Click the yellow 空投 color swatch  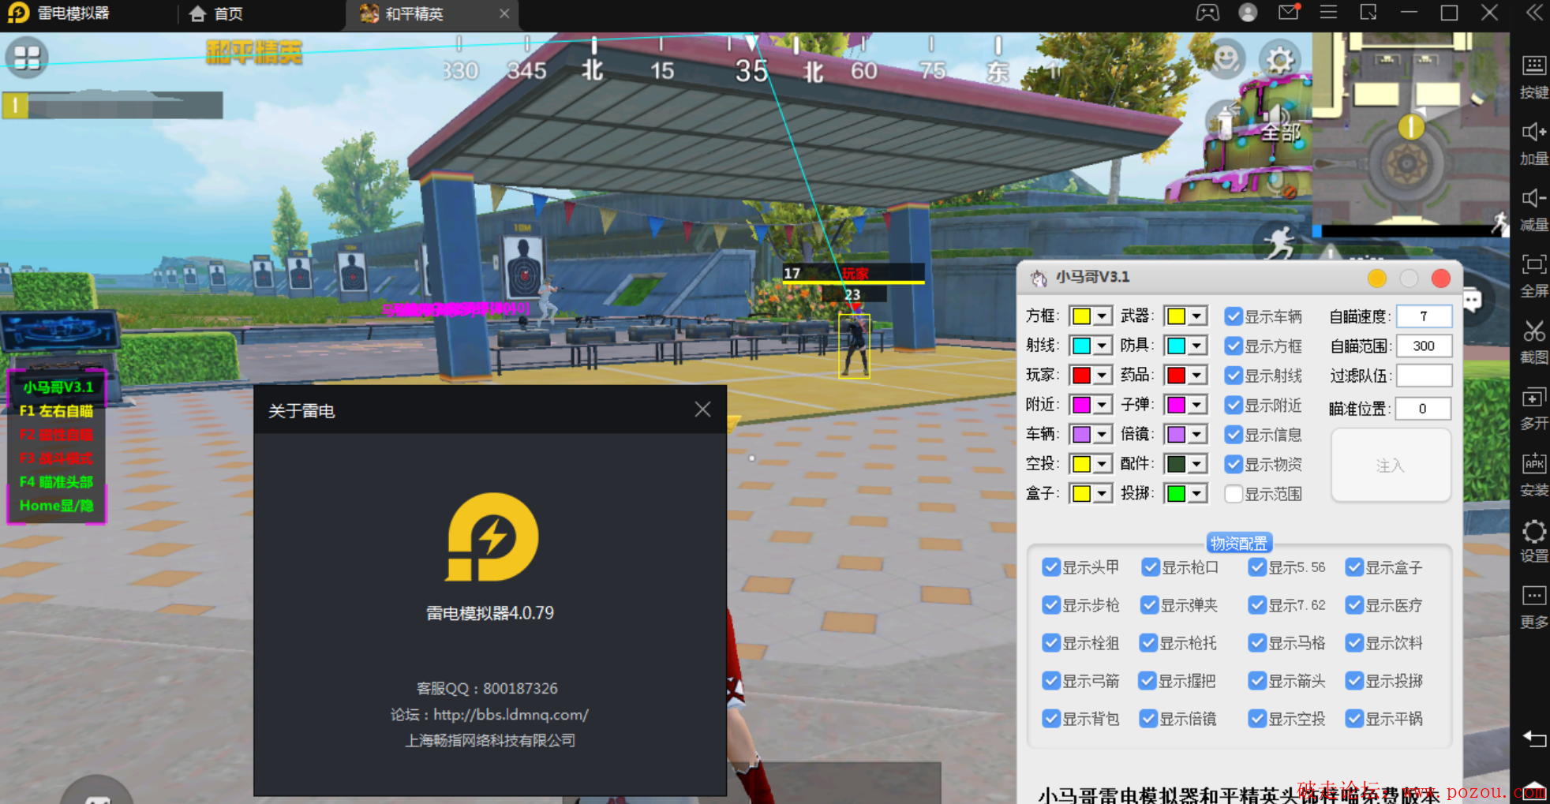tap(1081, 464)
